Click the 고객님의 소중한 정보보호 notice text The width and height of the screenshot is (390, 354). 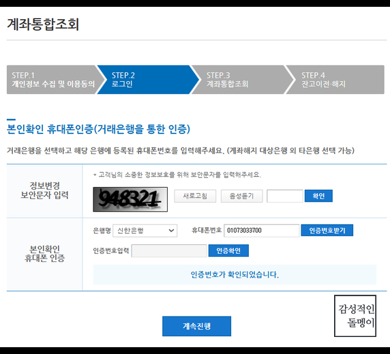point(177,175)
